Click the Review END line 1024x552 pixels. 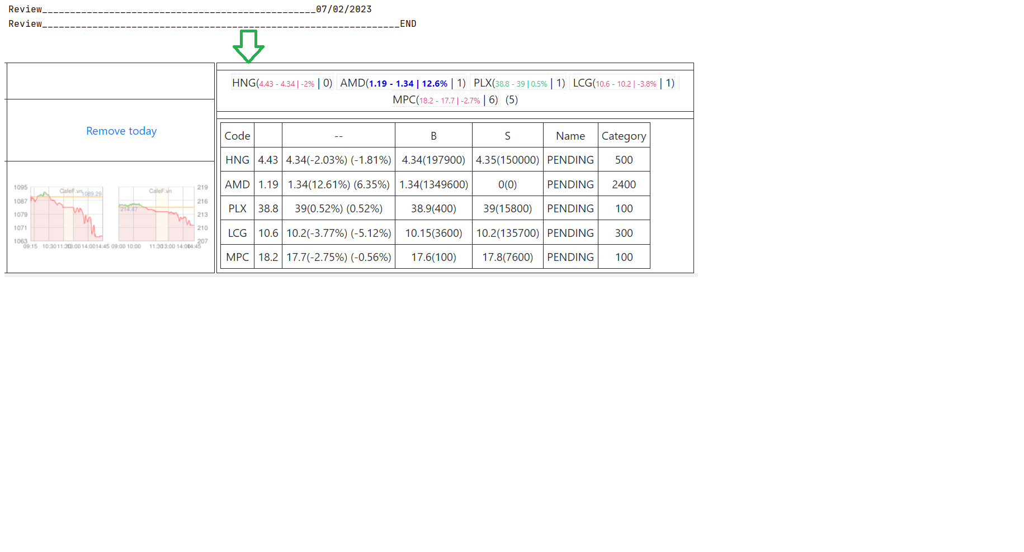click(x=213, y=23)
